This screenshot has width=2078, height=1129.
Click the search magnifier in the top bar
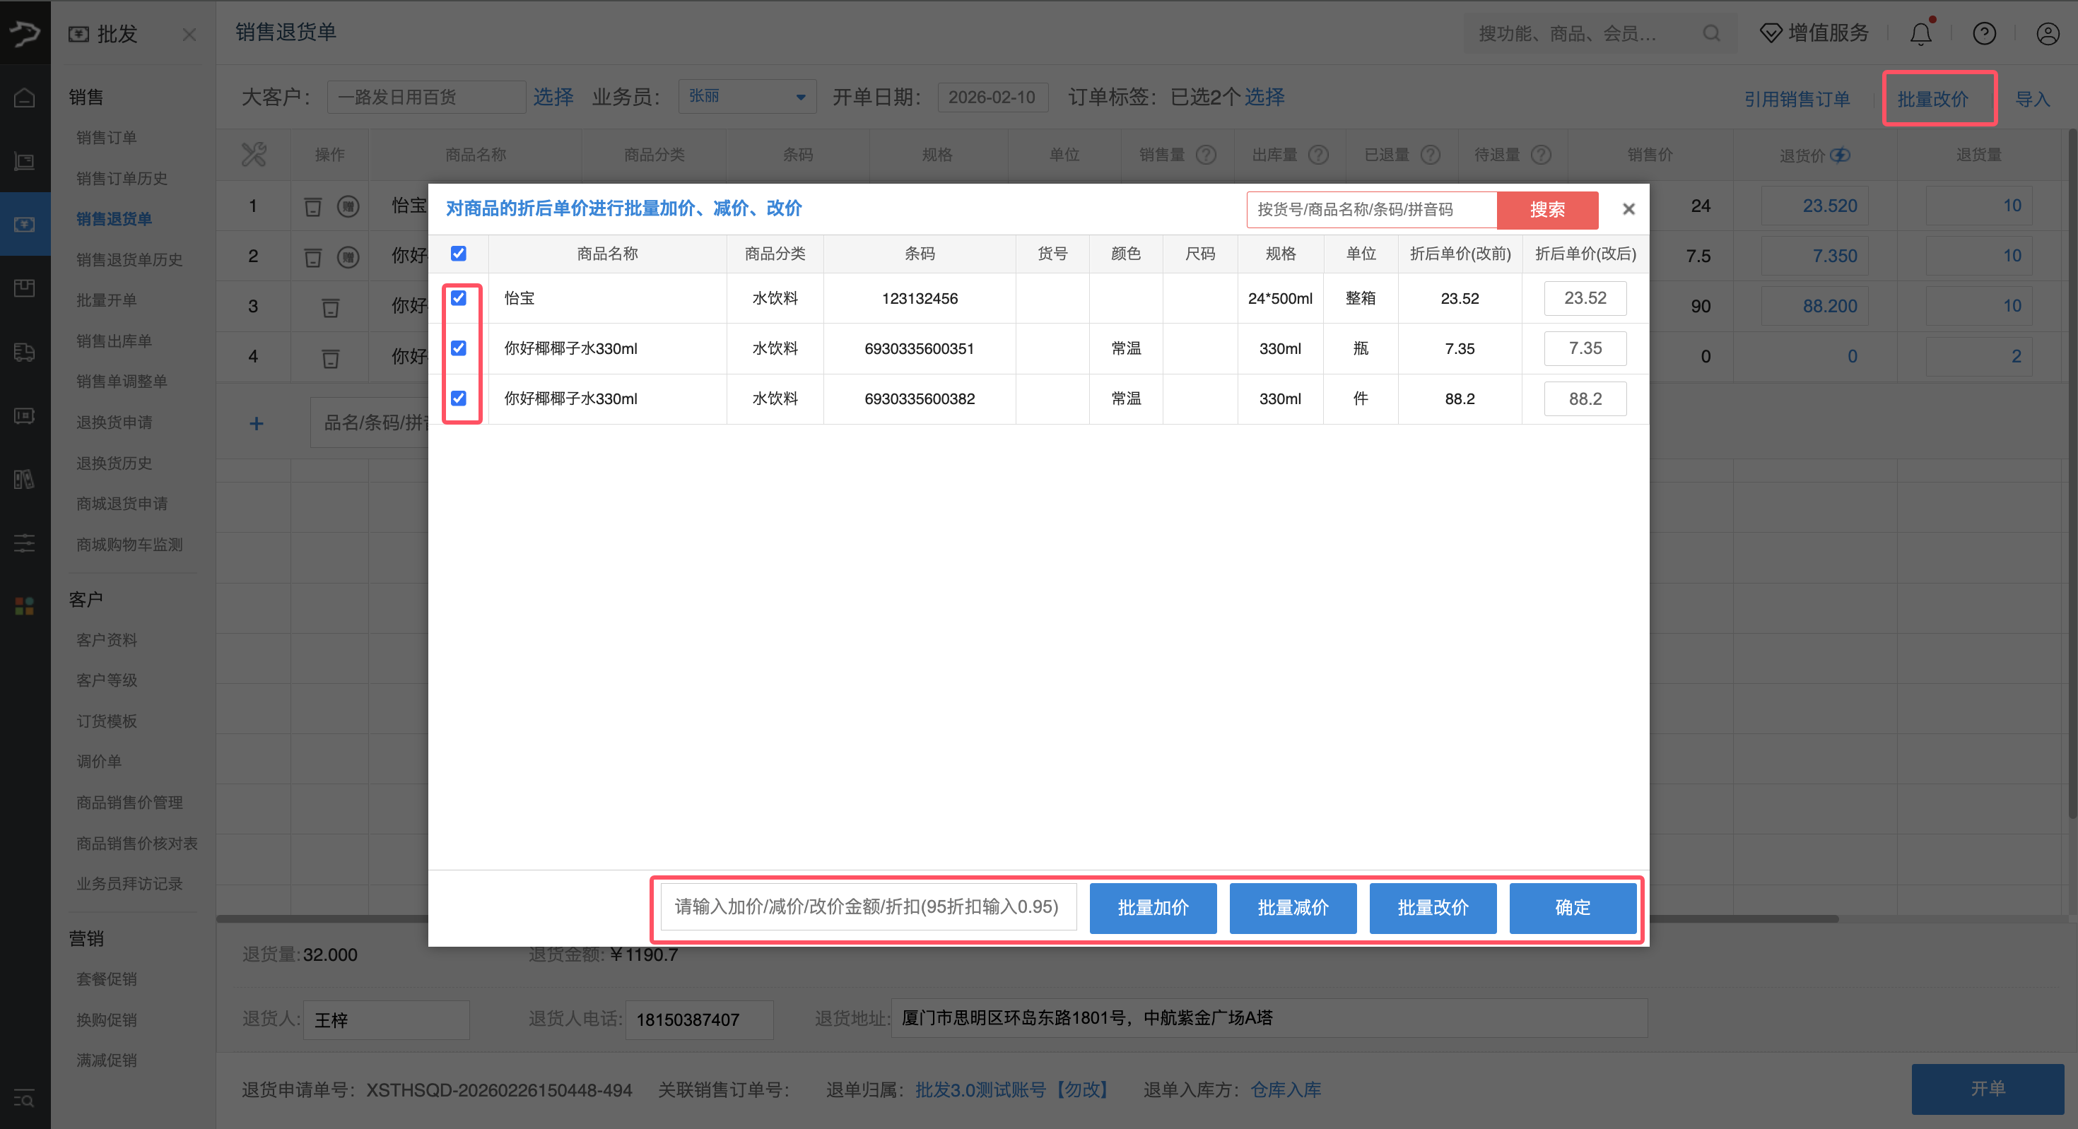point(1712,33)
